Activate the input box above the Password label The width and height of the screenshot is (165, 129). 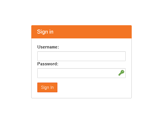(x=81, y=56)
